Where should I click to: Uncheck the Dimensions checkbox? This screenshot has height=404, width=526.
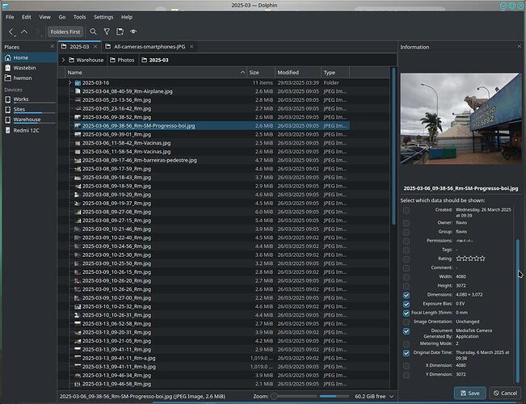point(406,295)
